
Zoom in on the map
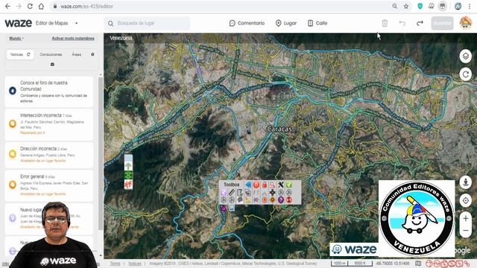point(465,218)
